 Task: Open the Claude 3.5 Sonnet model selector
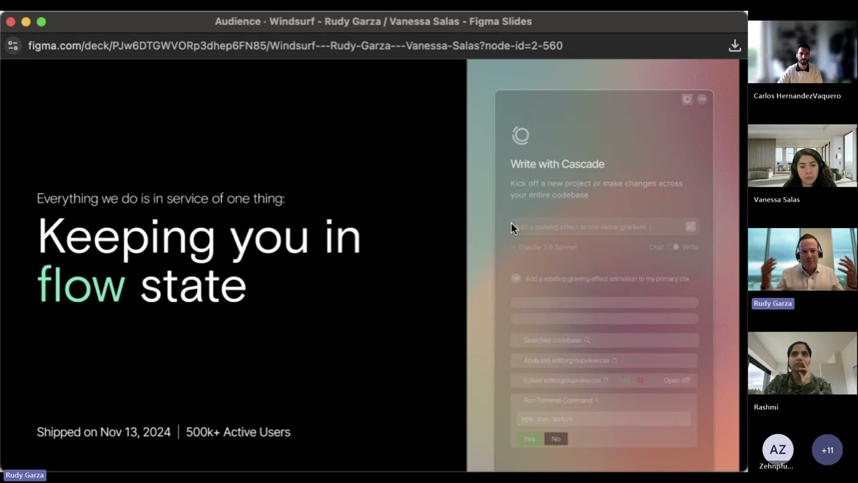click(544, 247)
